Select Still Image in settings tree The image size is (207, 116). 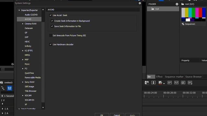pos(29,87)
